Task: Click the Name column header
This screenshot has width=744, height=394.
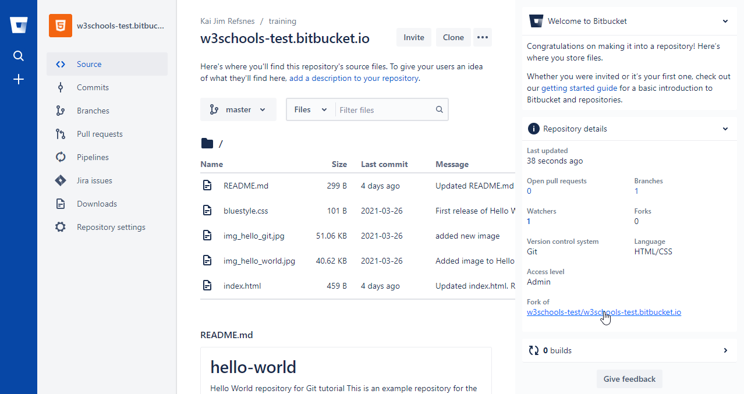Action: click(211, 164)
